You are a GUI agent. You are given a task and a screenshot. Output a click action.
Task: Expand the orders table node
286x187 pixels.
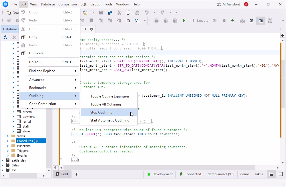pos(13,112)
